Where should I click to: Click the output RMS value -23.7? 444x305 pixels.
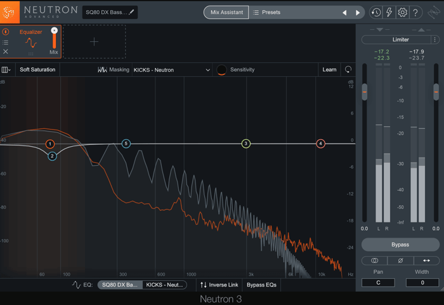[x=417, y=58]
